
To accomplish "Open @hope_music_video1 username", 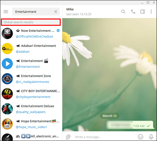I will 31,127.
